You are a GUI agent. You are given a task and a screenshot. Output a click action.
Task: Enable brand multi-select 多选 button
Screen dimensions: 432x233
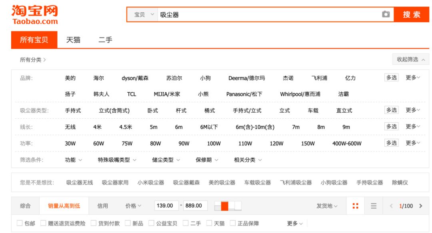[392, 78]
